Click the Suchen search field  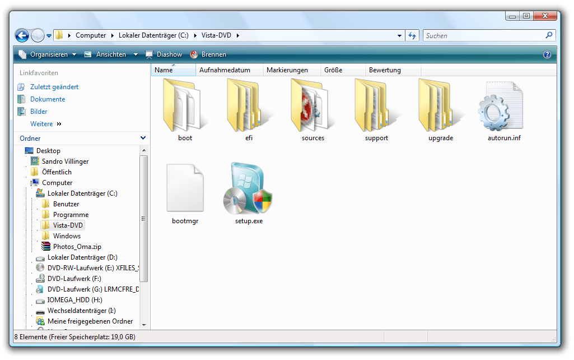tap(483, 35)
